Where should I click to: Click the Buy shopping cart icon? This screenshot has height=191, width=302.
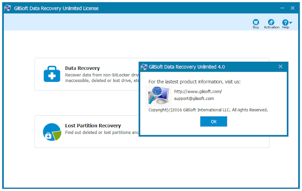[256, 22]
